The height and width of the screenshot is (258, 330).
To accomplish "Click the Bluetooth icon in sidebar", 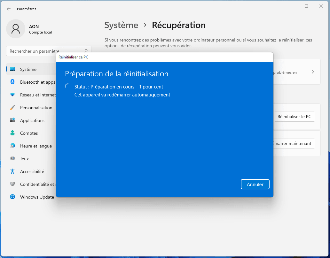I will (x=12, y=82).
